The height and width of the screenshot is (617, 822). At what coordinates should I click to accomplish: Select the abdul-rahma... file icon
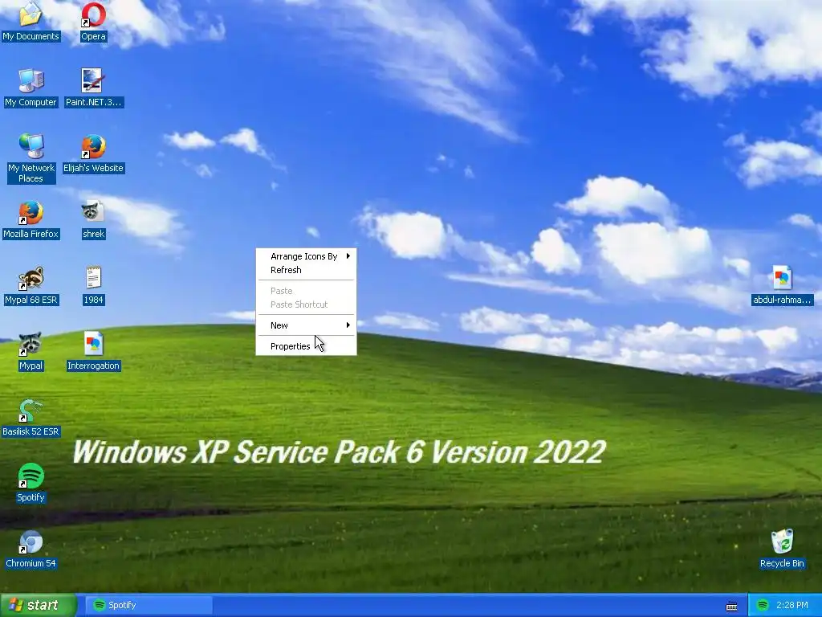coord(782,285)
